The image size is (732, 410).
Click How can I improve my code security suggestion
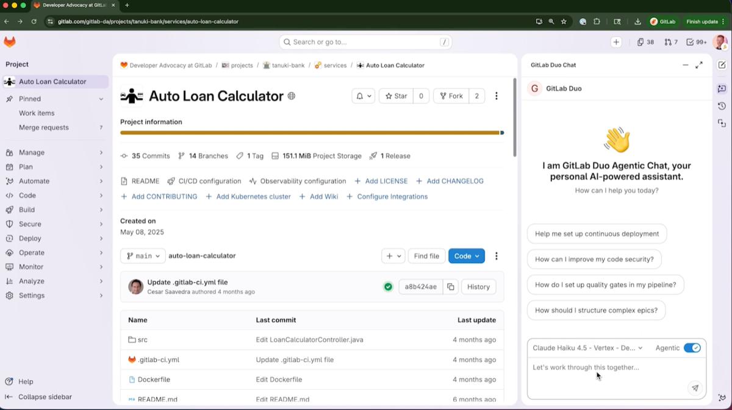point(594,260)
